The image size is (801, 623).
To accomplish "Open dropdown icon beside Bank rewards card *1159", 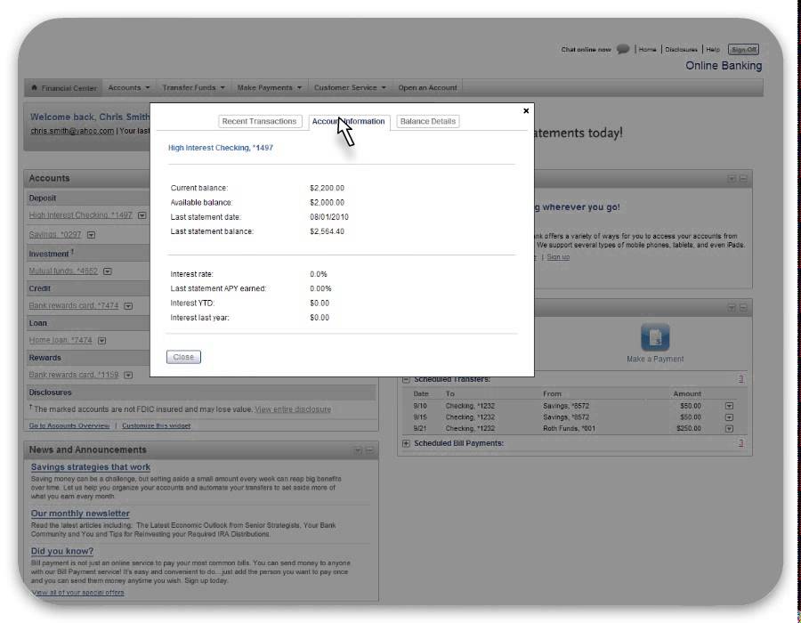I will point(128,376).
